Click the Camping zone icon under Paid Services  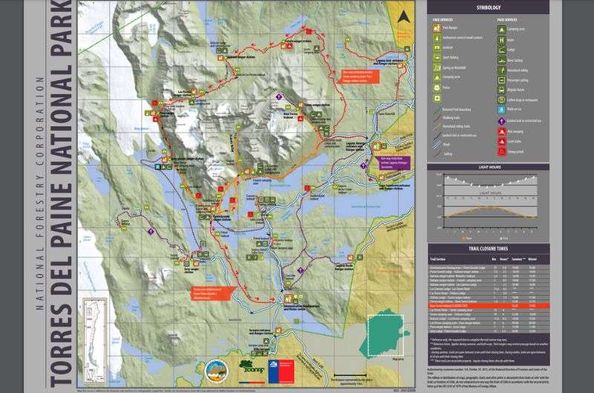pos(502,29)
